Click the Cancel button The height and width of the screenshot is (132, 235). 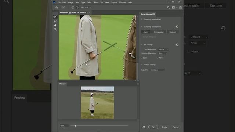point(176,127)
